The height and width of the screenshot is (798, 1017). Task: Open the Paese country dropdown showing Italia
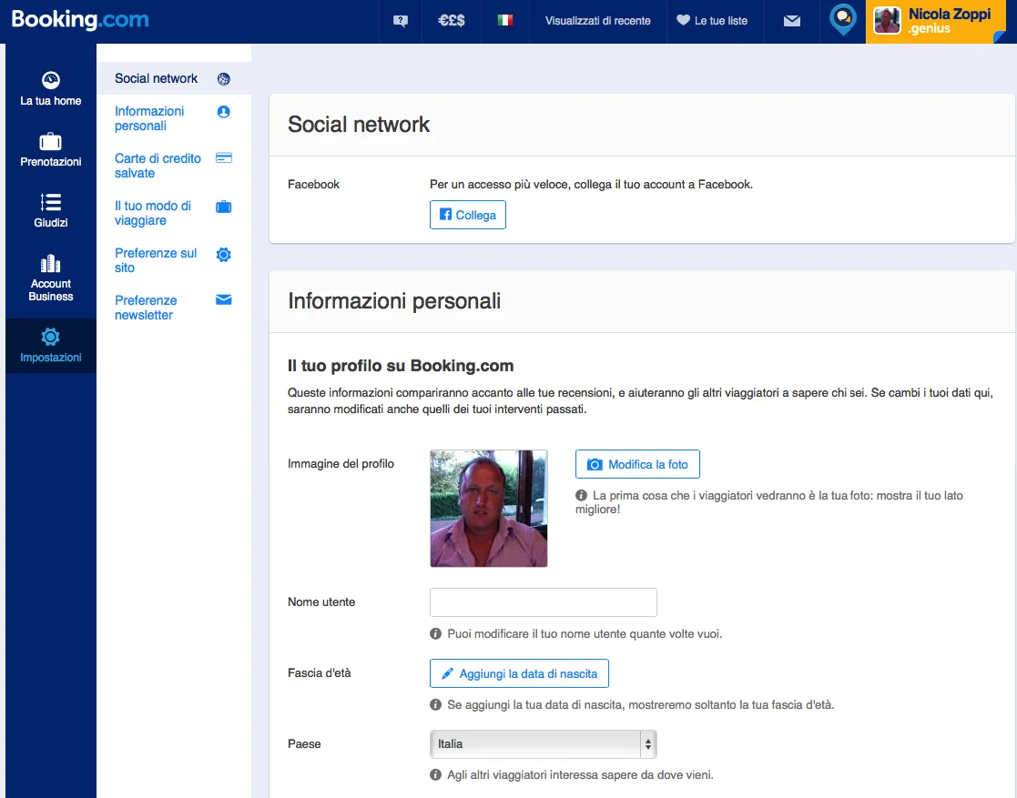[544, 744]
